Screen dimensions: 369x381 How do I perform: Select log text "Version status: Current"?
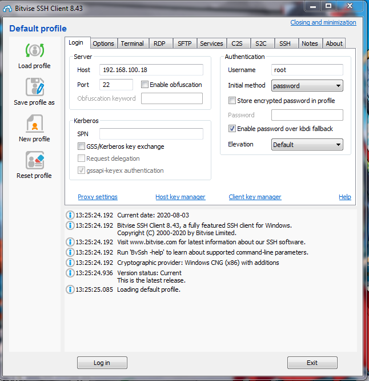(149, 273)
